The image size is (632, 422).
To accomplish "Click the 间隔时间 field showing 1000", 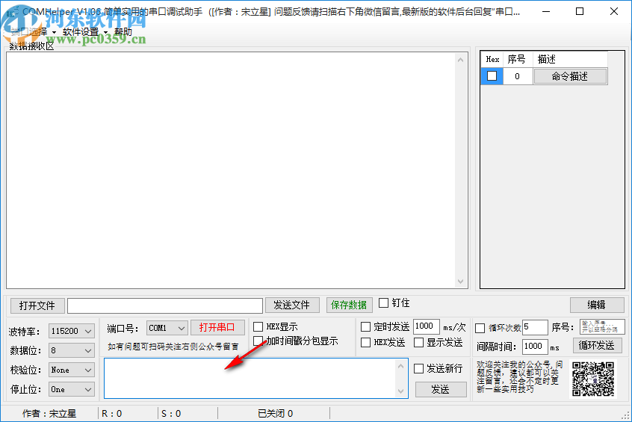I will 536,347.
